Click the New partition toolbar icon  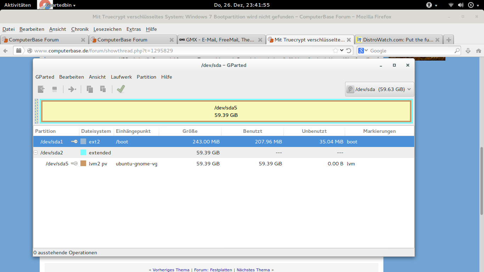[x=41, y=89]
